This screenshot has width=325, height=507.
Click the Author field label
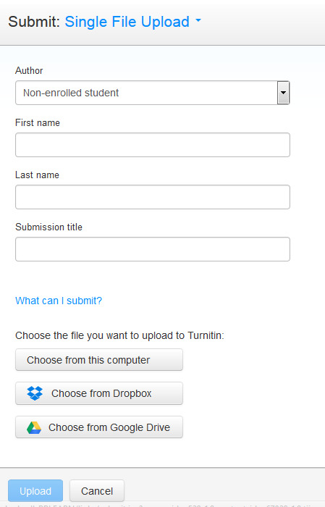click(29, 70)
